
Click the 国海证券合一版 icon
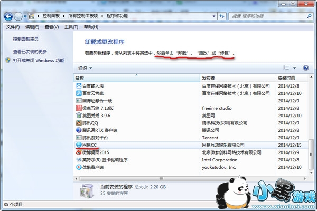point(79,101)
